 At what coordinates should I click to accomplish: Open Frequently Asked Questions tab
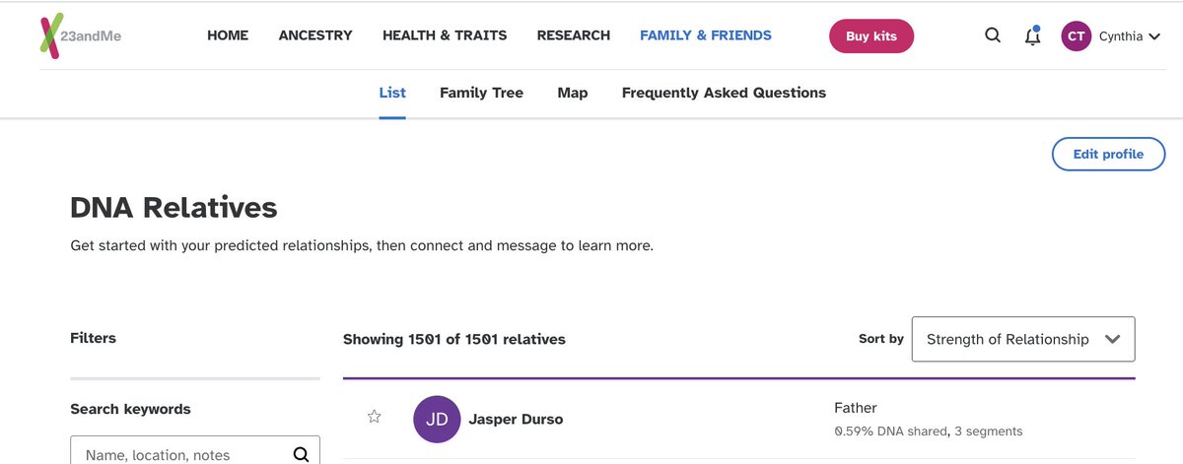coord(724,93)
